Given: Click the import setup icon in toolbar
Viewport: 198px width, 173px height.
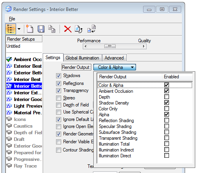Looking at the screenshot, I should tap(91, 29).
